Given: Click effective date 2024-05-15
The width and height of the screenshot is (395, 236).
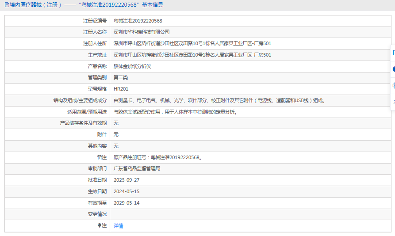Looking at the screenshot, I should [x=127, y=191].
